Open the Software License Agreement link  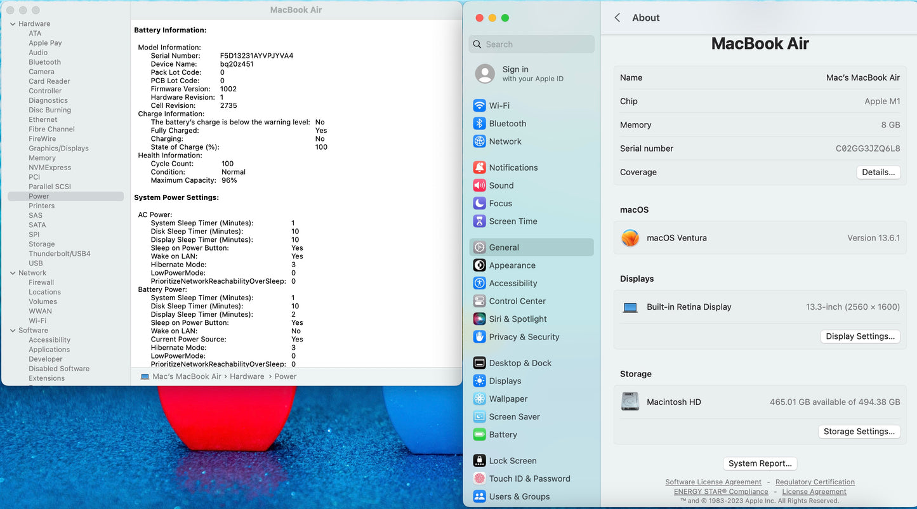[x=713, y=482]
